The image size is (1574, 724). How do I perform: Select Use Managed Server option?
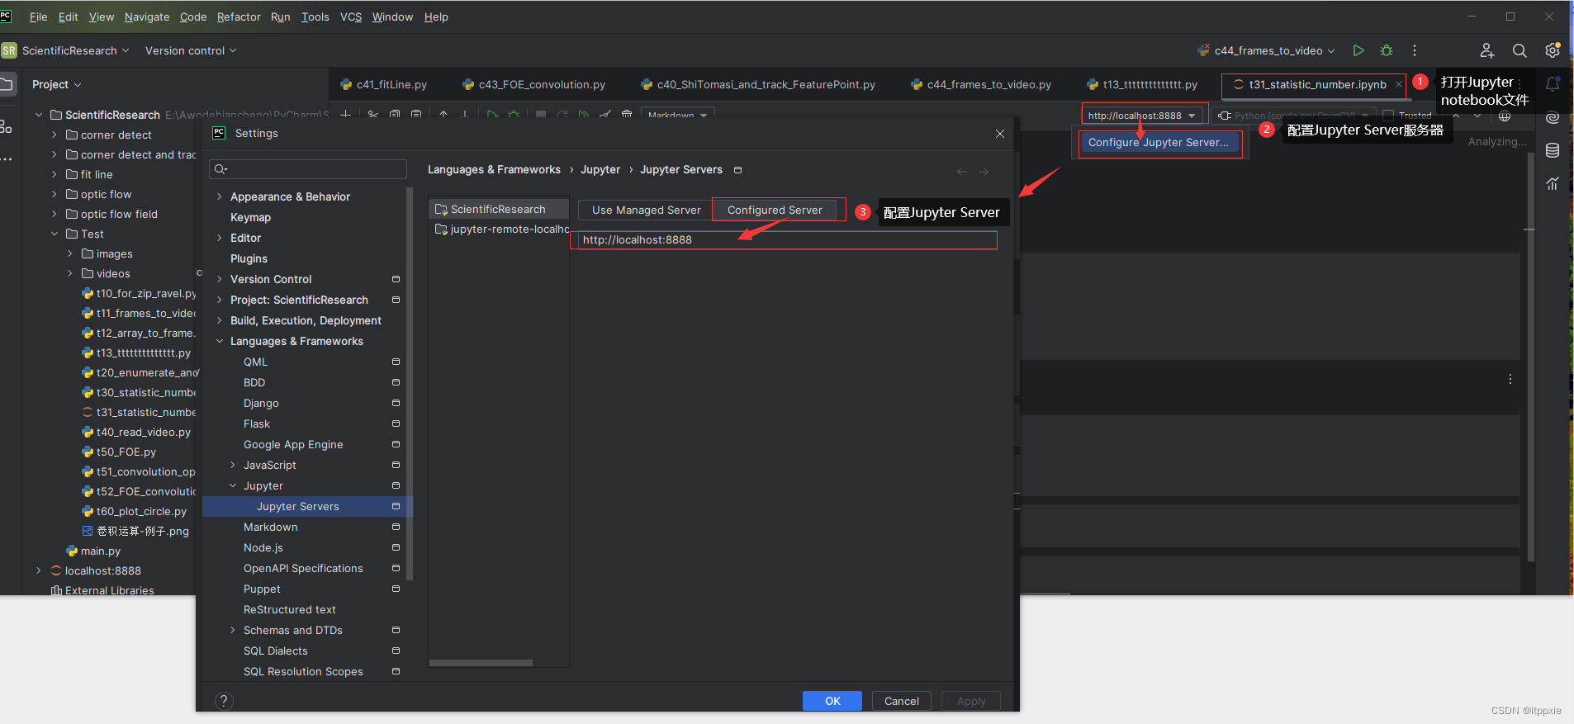point(646,210)
